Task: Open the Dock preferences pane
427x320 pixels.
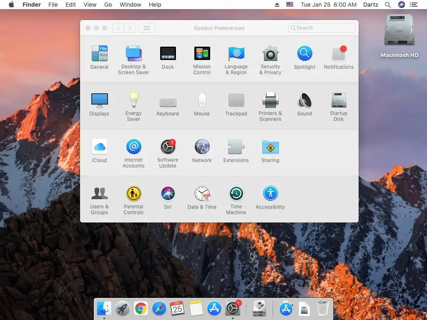Action: point(168,57)
